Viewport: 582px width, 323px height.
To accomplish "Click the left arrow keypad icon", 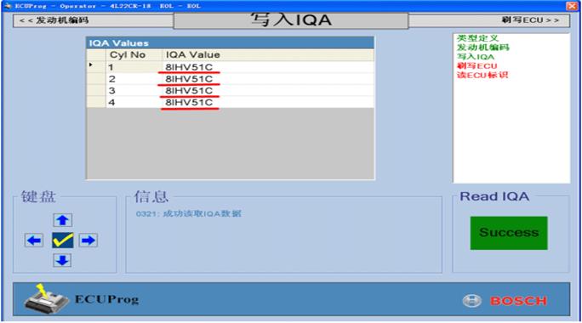I will coord(34,241).
